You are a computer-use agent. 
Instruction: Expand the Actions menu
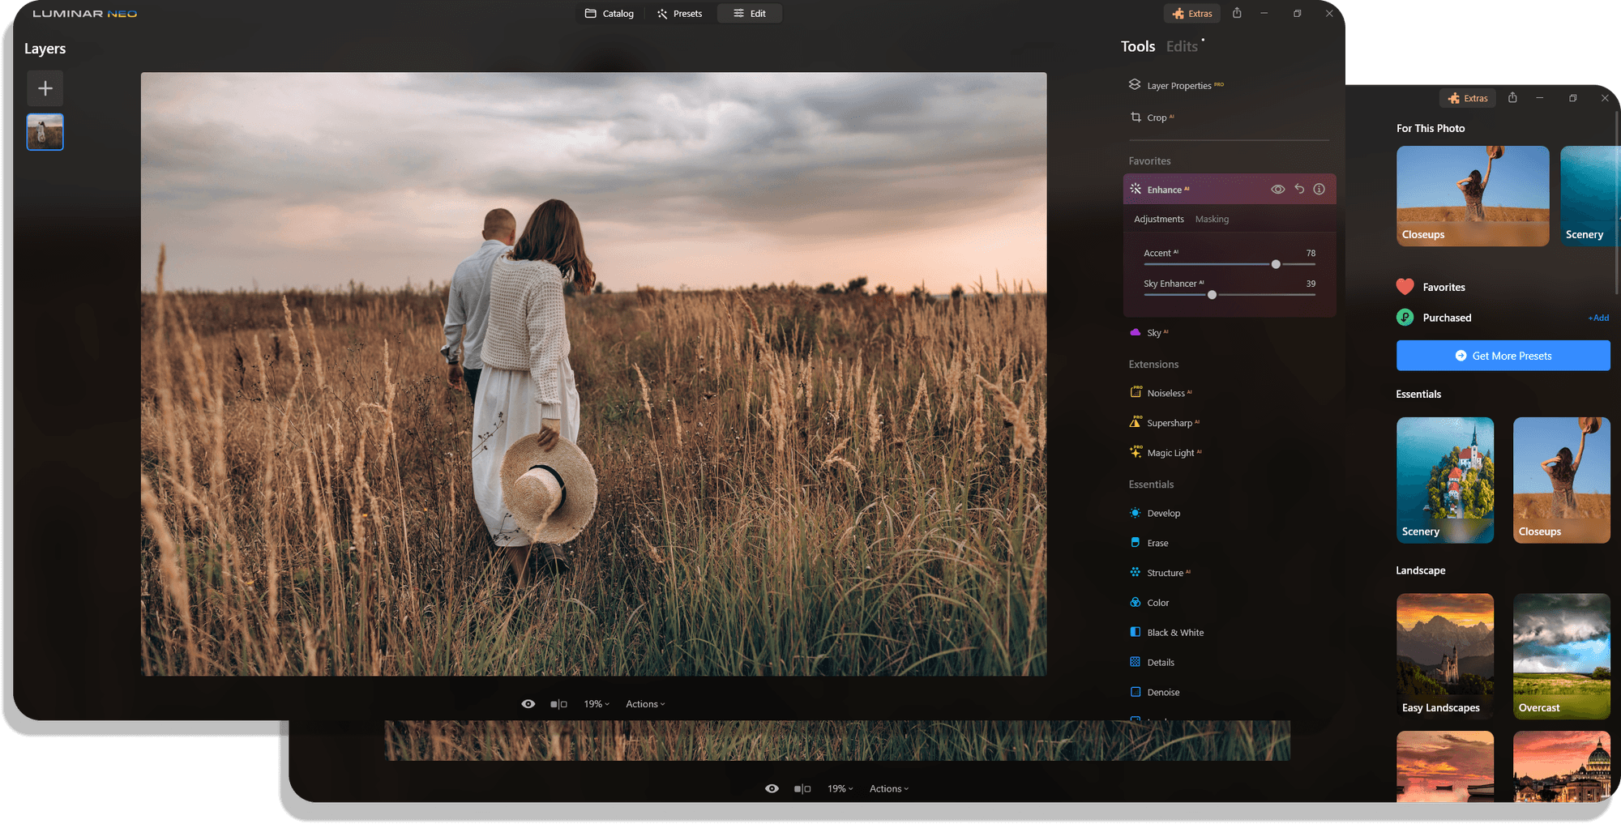[644, 703]
